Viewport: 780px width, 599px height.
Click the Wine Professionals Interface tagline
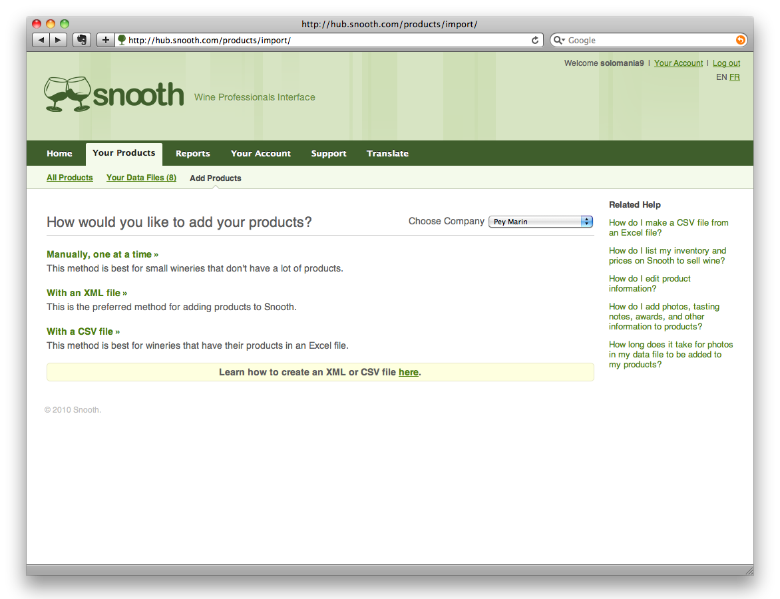[254, 98]
